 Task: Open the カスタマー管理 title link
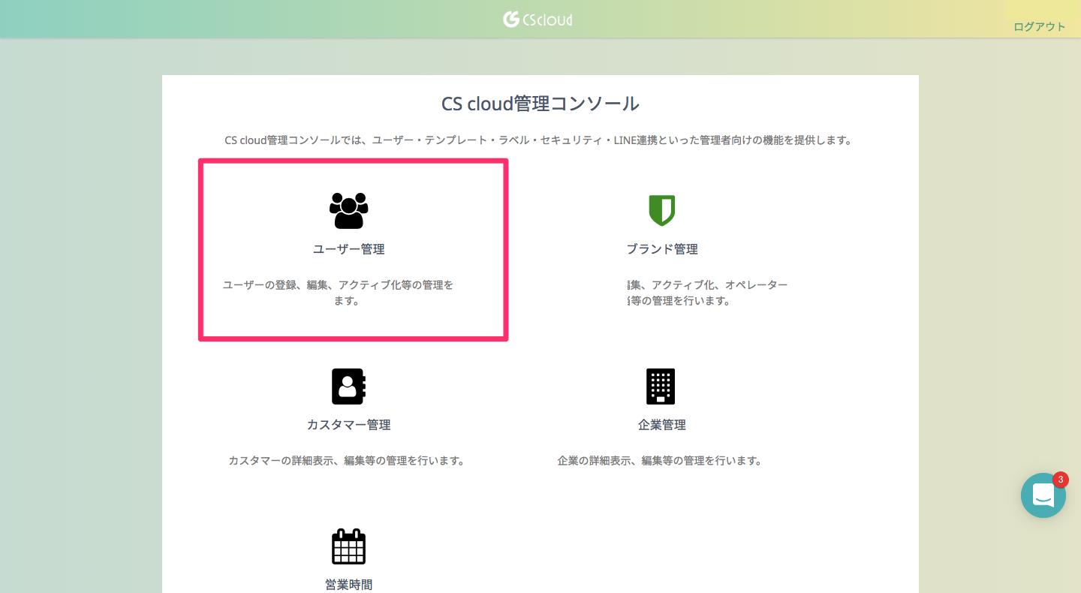[349, 425]
